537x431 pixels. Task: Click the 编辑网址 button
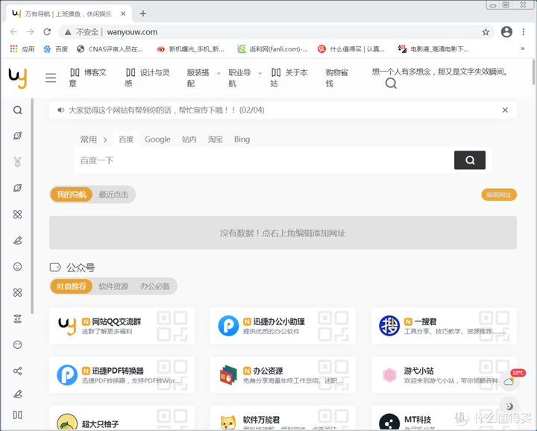click(498, 195)
